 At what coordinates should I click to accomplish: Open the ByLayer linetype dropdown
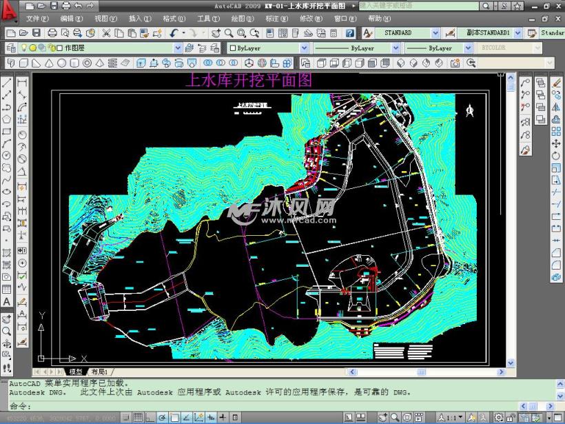coord(395,48)
